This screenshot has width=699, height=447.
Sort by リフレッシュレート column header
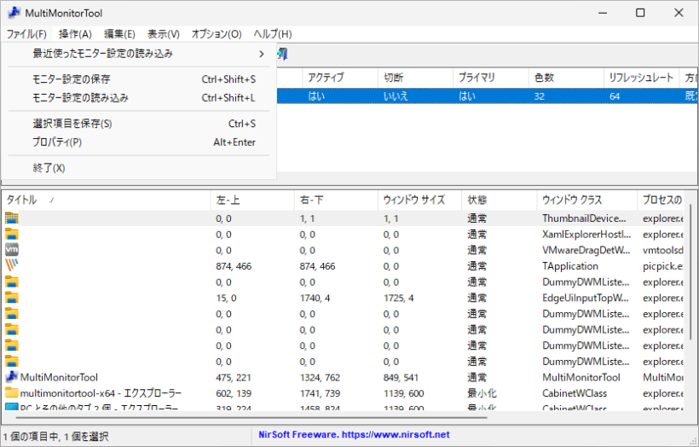pos(642,78)
